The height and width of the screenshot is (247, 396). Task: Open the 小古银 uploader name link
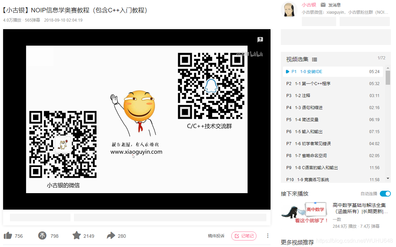309,5
